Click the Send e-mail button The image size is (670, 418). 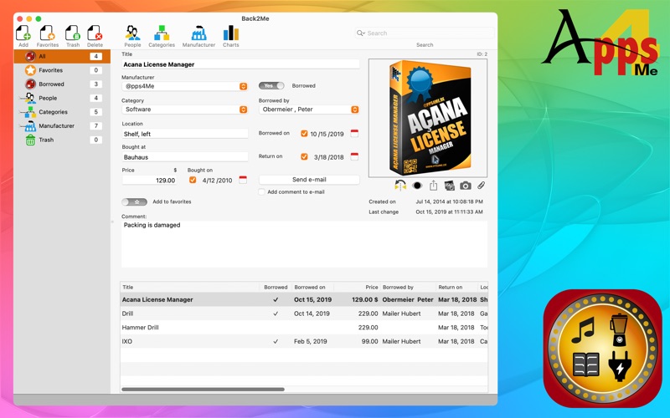tap(309, 180)
